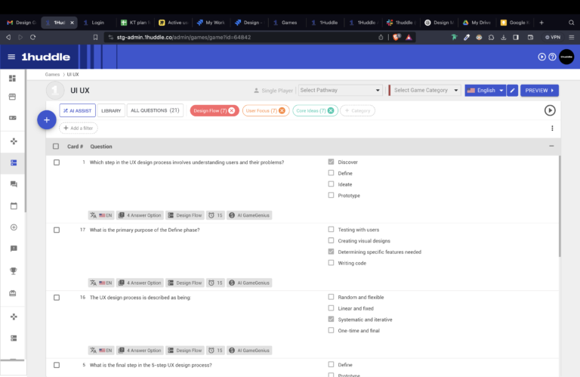Remove the Design Flow category chip
Screen dimensions: 580x377
(232, 111)
